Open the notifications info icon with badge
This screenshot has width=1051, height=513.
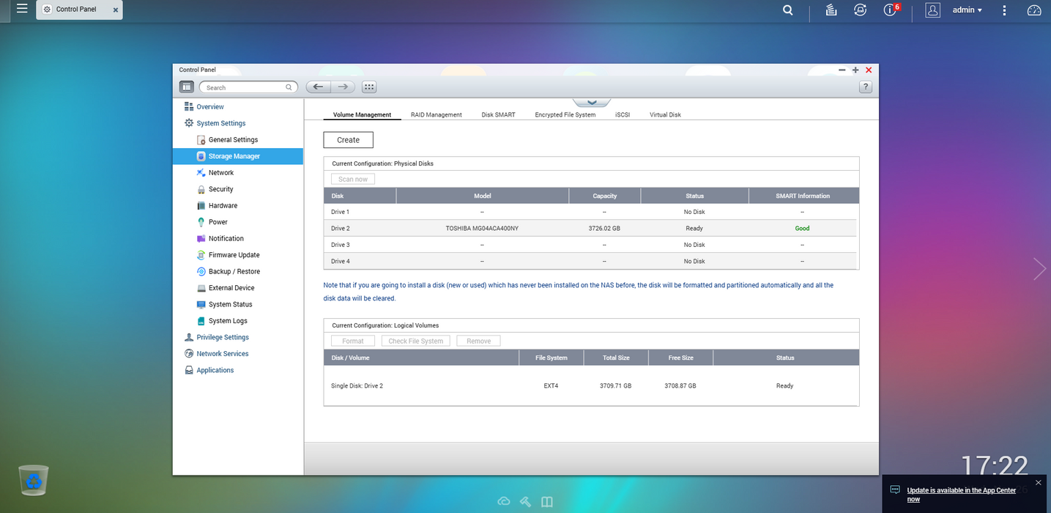click(890, 10)
